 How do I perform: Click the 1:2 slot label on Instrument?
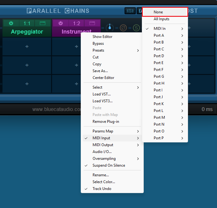(76, 23)
